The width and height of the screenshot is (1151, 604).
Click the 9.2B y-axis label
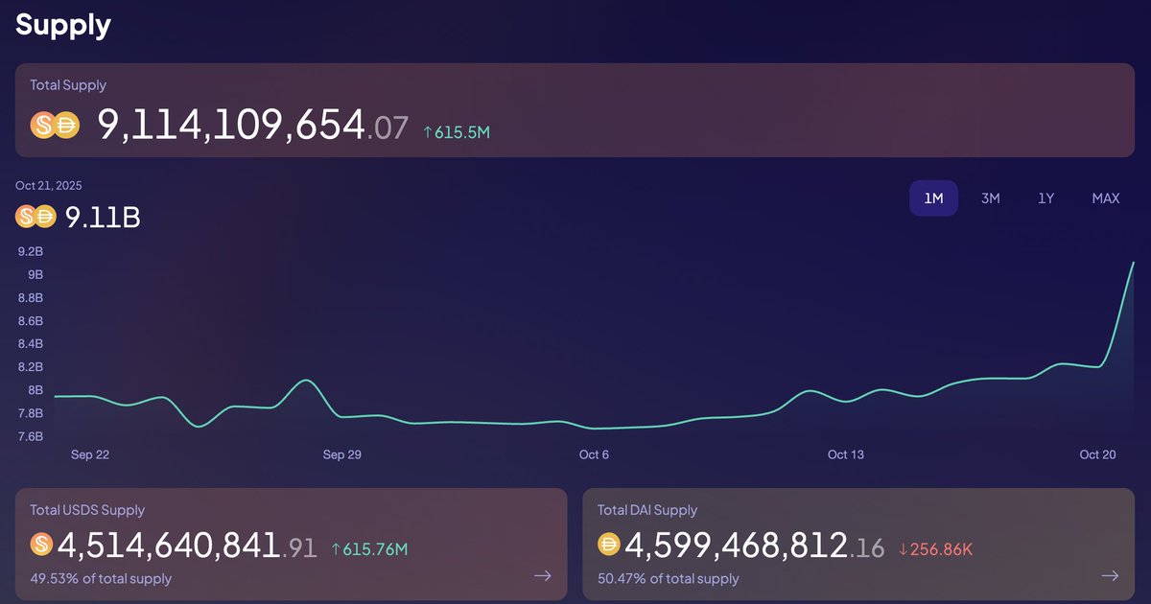[x=31, y=252]
